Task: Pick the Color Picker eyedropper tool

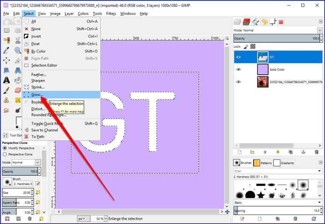Action: point(7,50)
